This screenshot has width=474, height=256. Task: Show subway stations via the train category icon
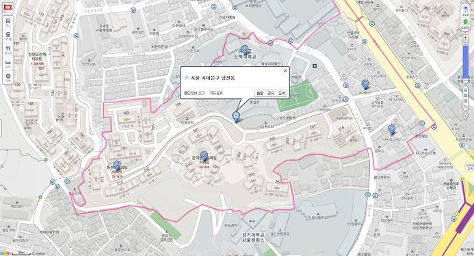tap(8, 36)
